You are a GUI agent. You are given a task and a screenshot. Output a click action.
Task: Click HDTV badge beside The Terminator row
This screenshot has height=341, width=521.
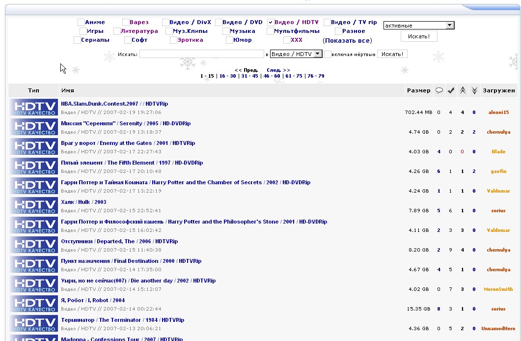33,323
